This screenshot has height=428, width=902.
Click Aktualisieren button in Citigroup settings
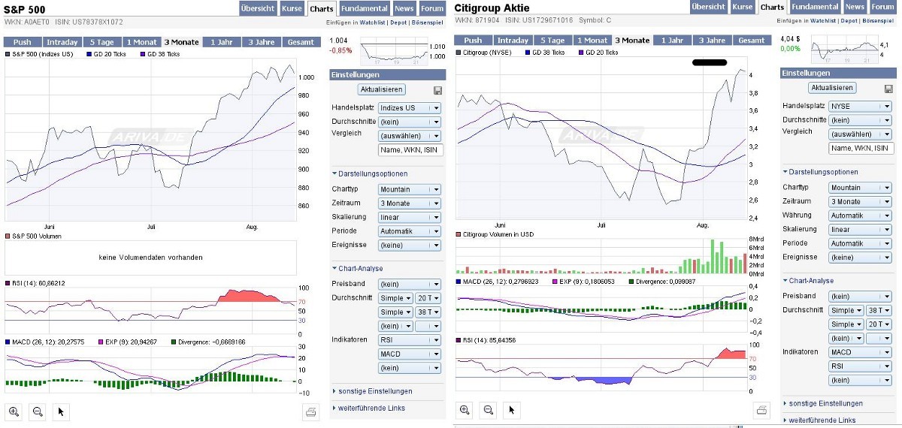point(833,88)
